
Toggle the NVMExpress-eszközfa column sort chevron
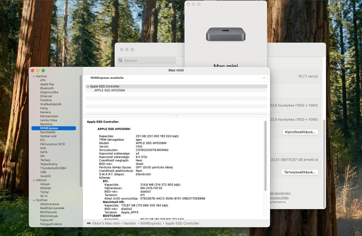click(x=264, y=78)
